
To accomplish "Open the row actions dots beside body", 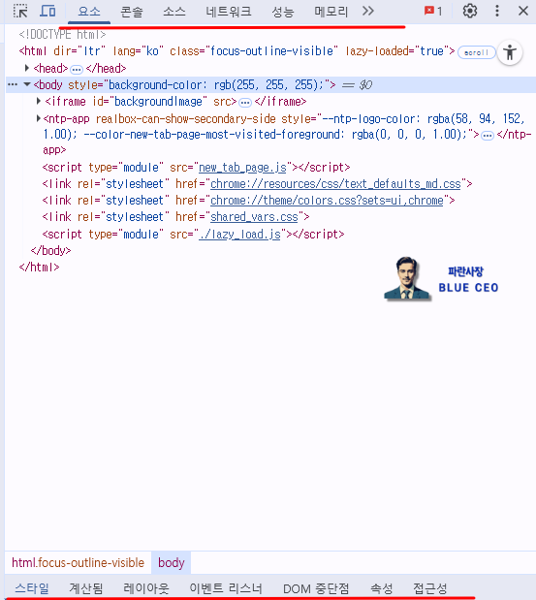I will click(13, 84).
